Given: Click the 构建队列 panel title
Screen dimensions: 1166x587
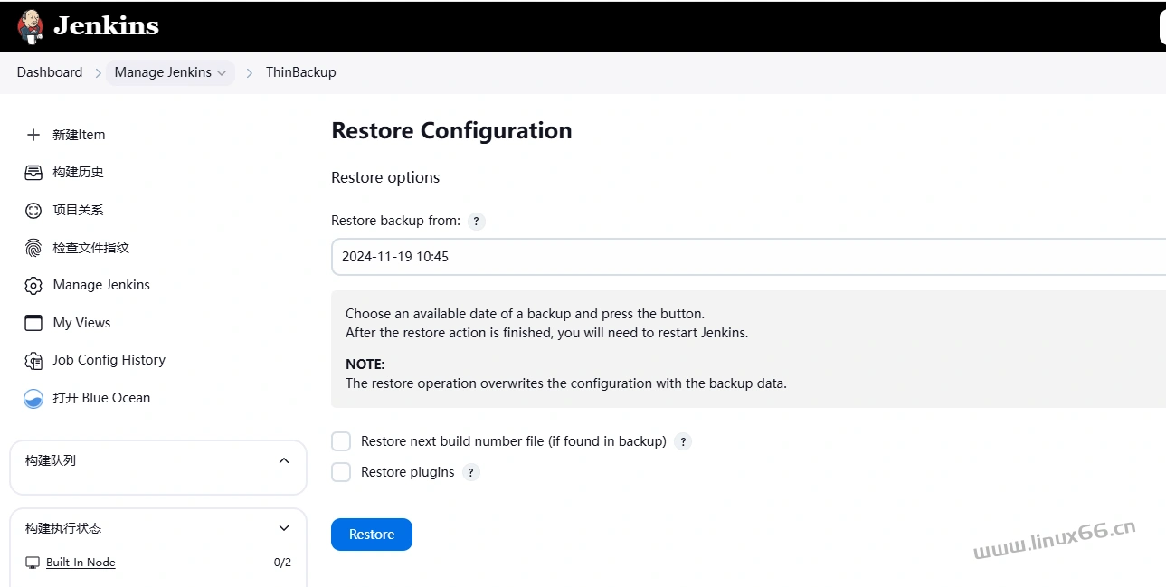Looking at the screenshot, I should (51, 460).
